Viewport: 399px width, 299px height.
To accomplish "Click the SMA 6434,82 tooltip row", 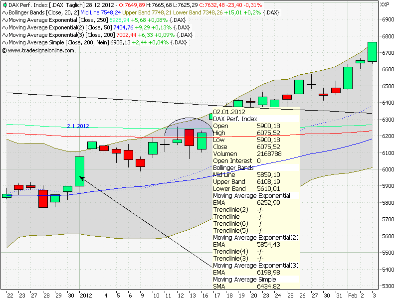I will pyautogui.click(x=256, y=286).
